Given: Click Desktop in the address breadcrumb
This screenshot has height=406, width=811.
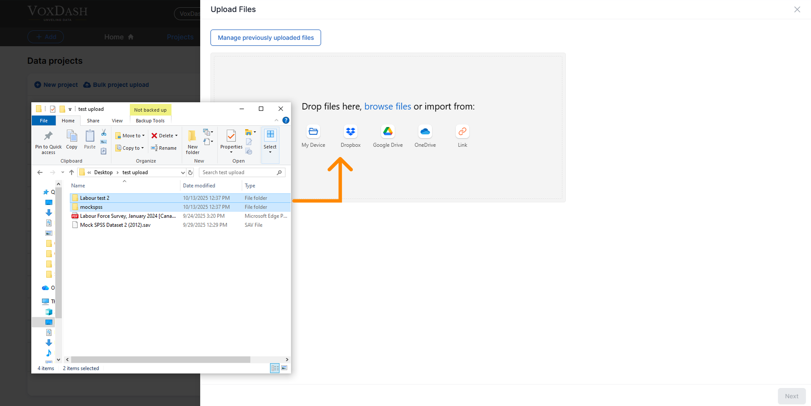Looking at the screenshot, I should 103,172.
